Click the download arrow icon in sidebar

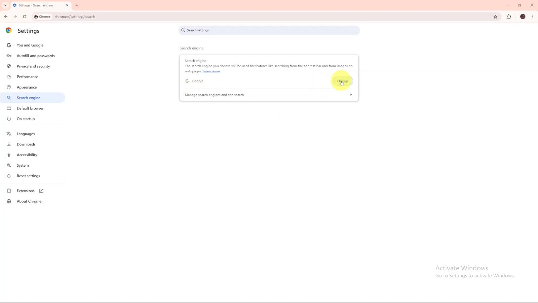tap(9, 144)
